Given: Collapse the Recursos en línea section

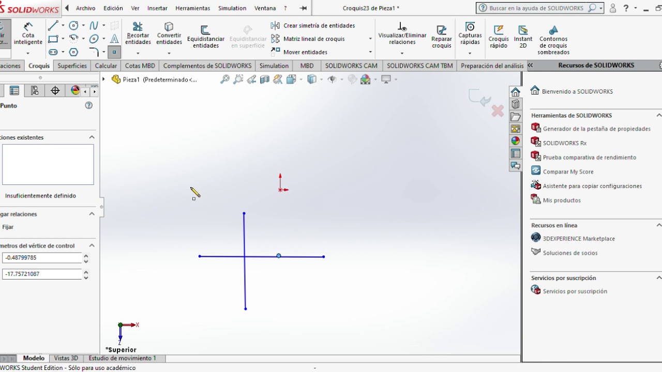Looking at the screenshot, I should coord(659,225).
